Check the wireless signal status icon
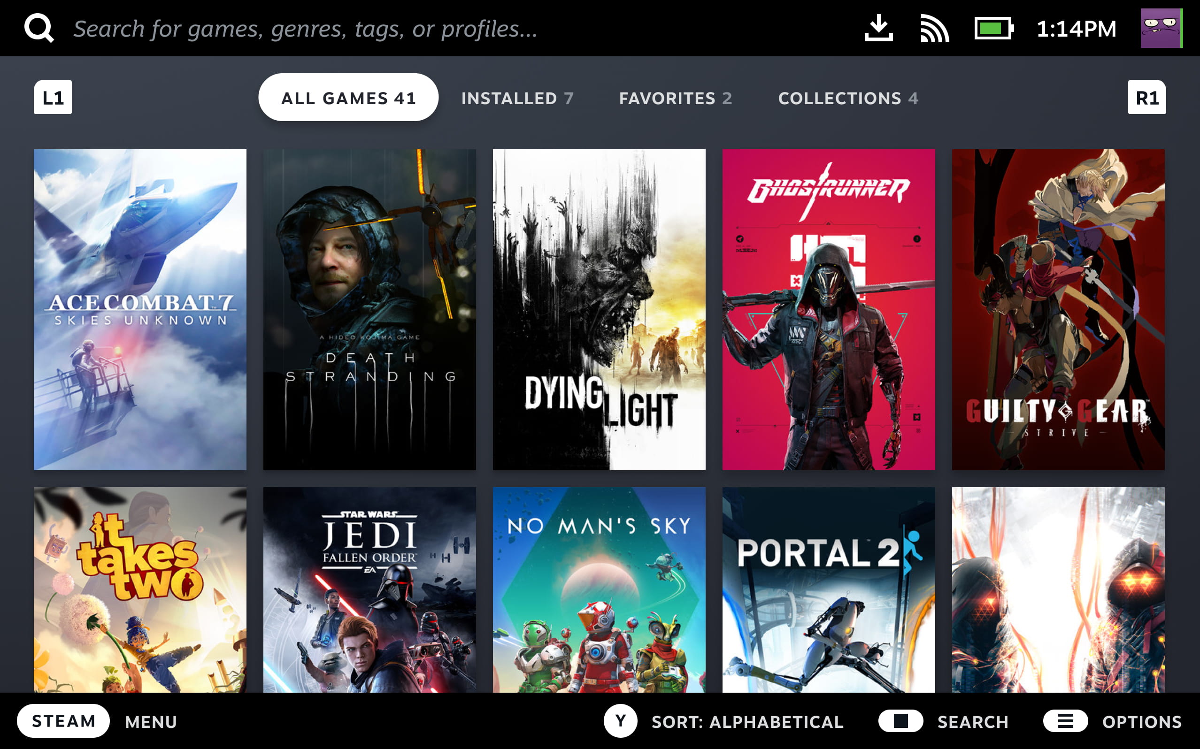1200x749 pixels. click(x=935, y=28)
